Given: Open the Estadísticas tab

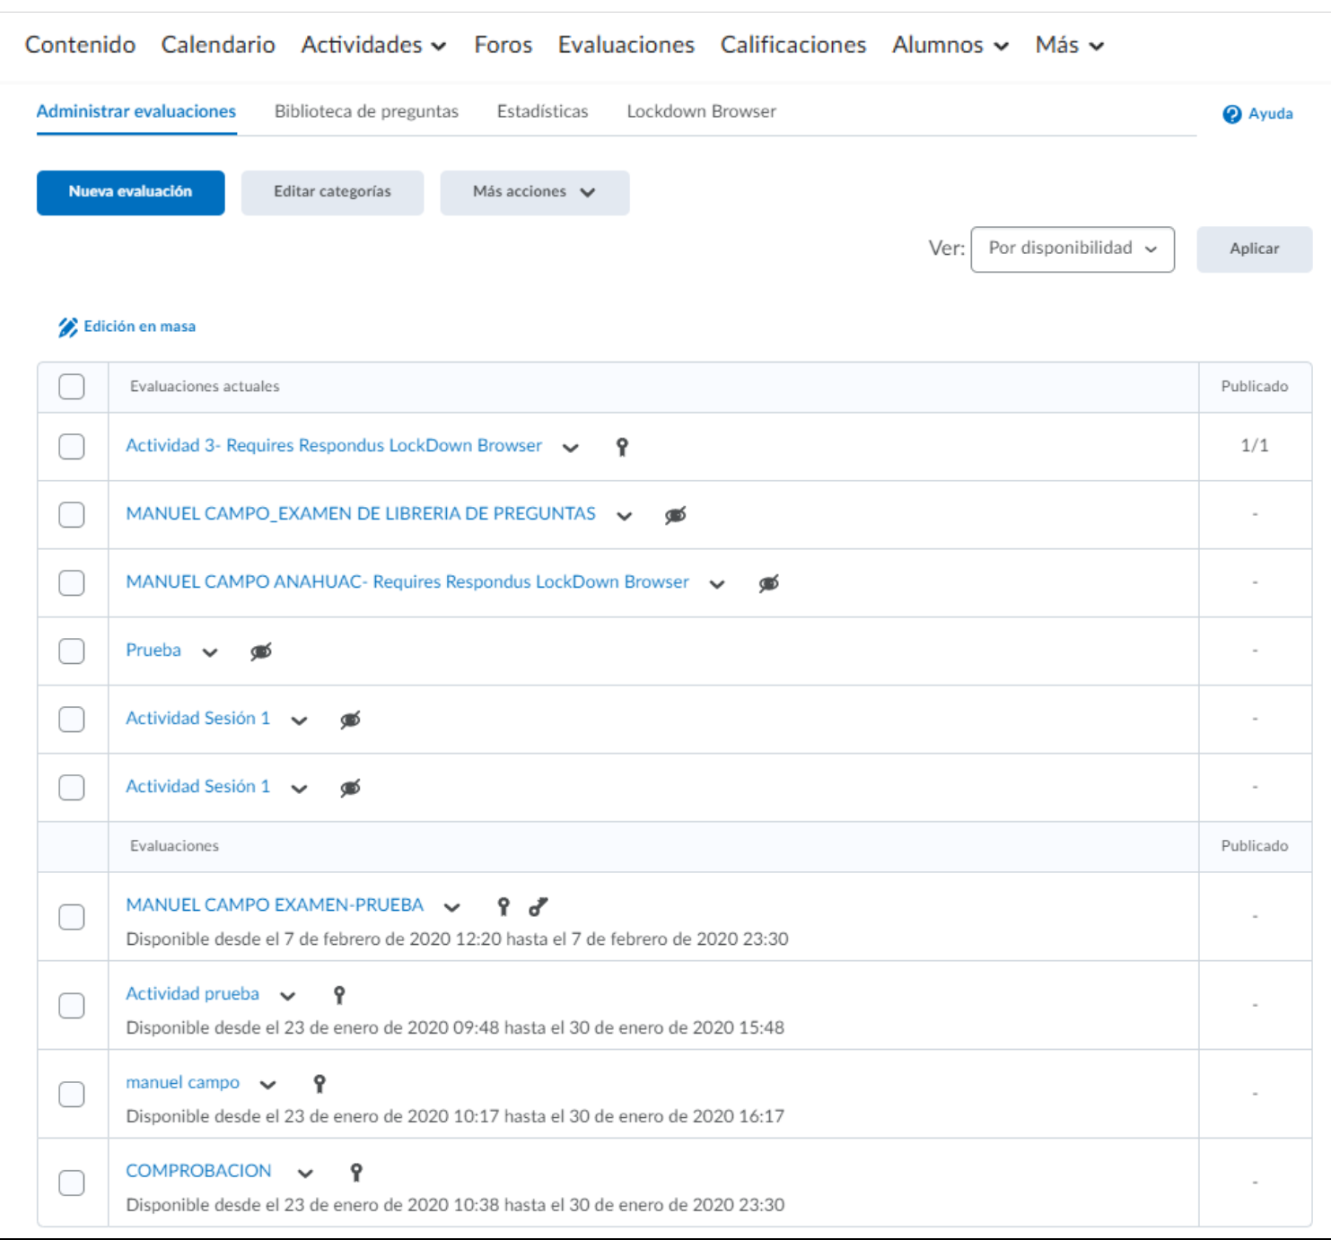Looking at the screenshot, I should click(542, 111).
